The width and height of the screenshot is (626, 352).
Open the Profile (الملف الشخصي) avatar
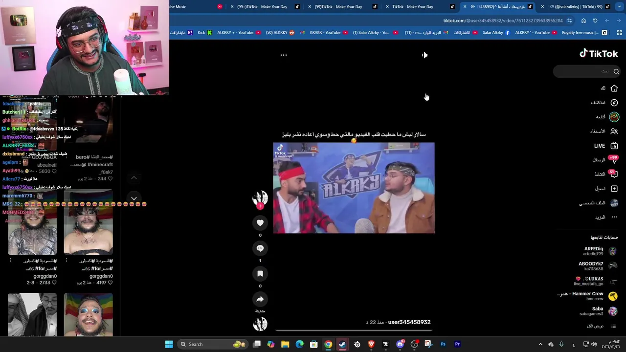click(614, 203)
